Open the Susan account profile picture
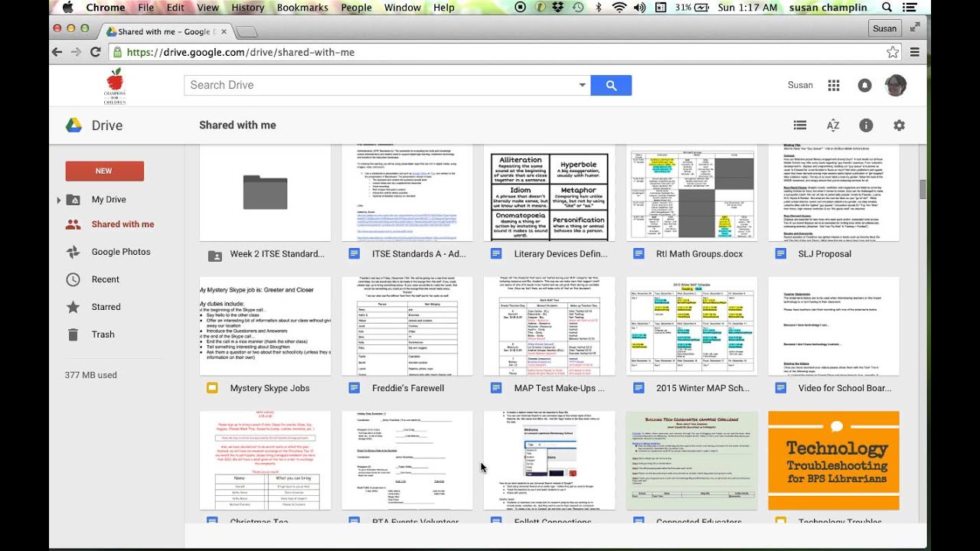Viewport: 980px width, 551px height. [895, 86]
